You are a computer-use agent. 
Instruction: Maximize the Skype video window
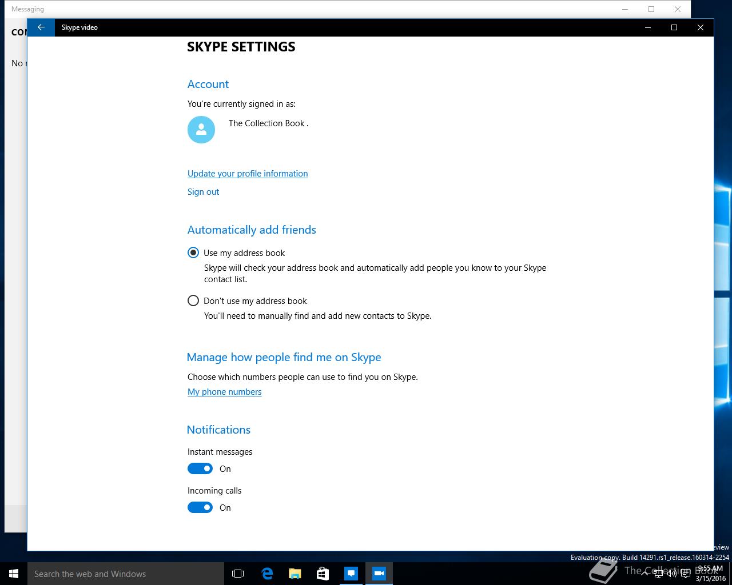pyautogui.click(x=674, y=27)
